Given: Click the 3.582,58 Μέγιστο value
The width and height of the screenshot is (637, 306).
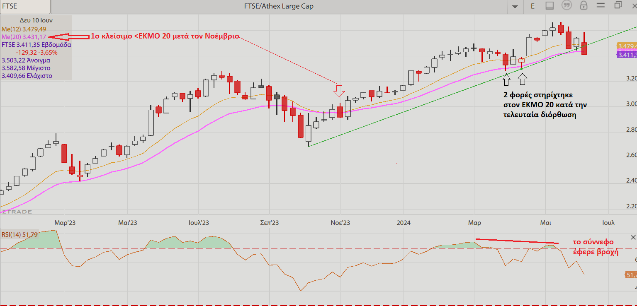Looking at the screenshot, I should tap(26, 68).
